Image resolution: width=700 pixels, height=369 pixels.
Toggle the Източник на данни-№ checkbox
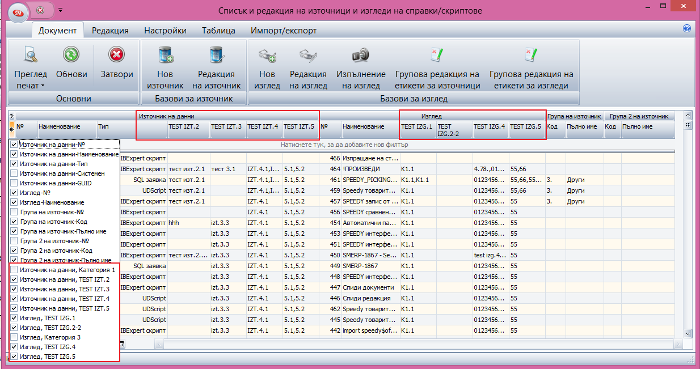point(14,145)
